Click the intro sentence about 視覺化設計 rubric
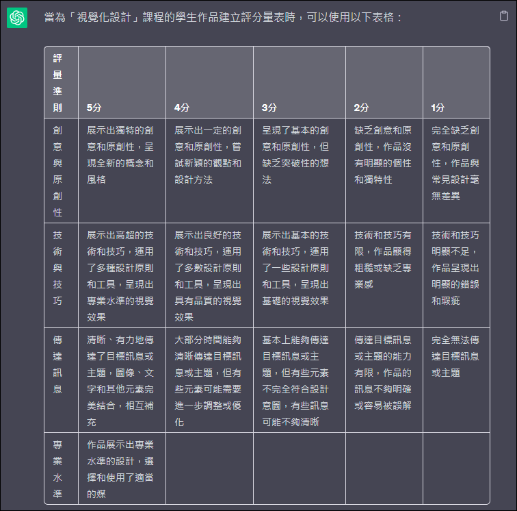The height and width of the screenshot is (511, 517). 222,17
